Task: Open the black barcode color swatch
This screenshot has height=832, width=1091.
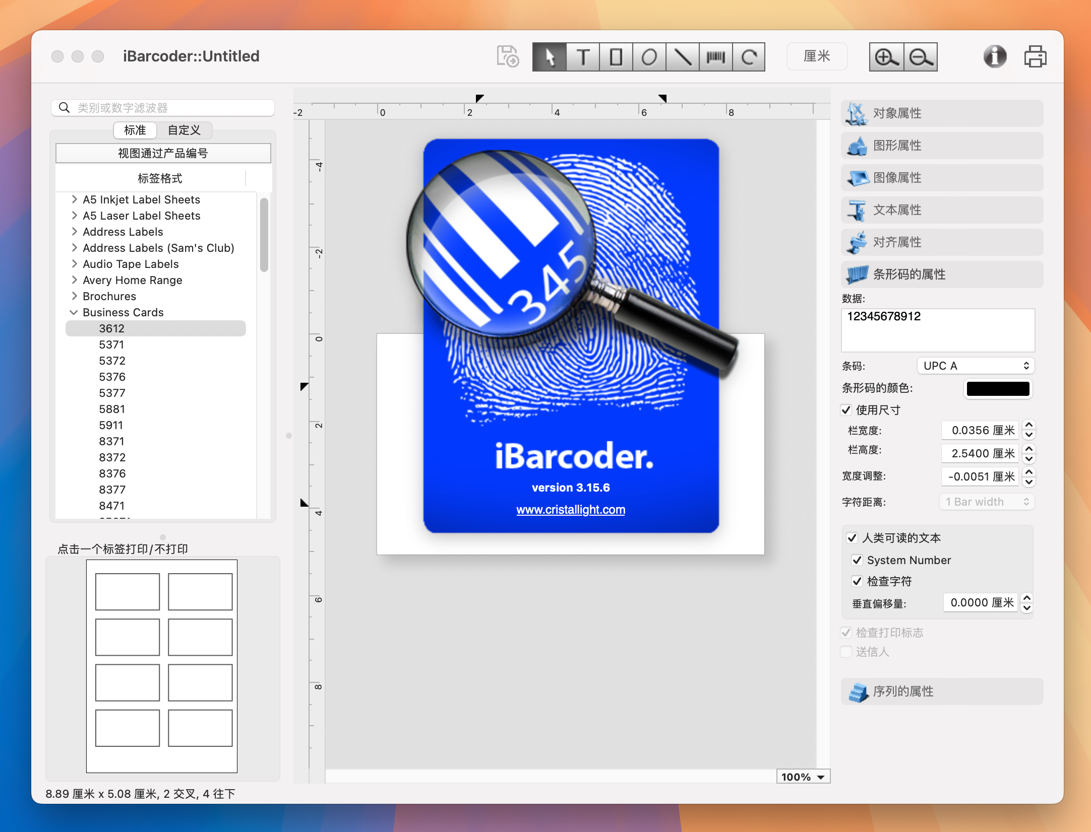Action: (998, 388)
